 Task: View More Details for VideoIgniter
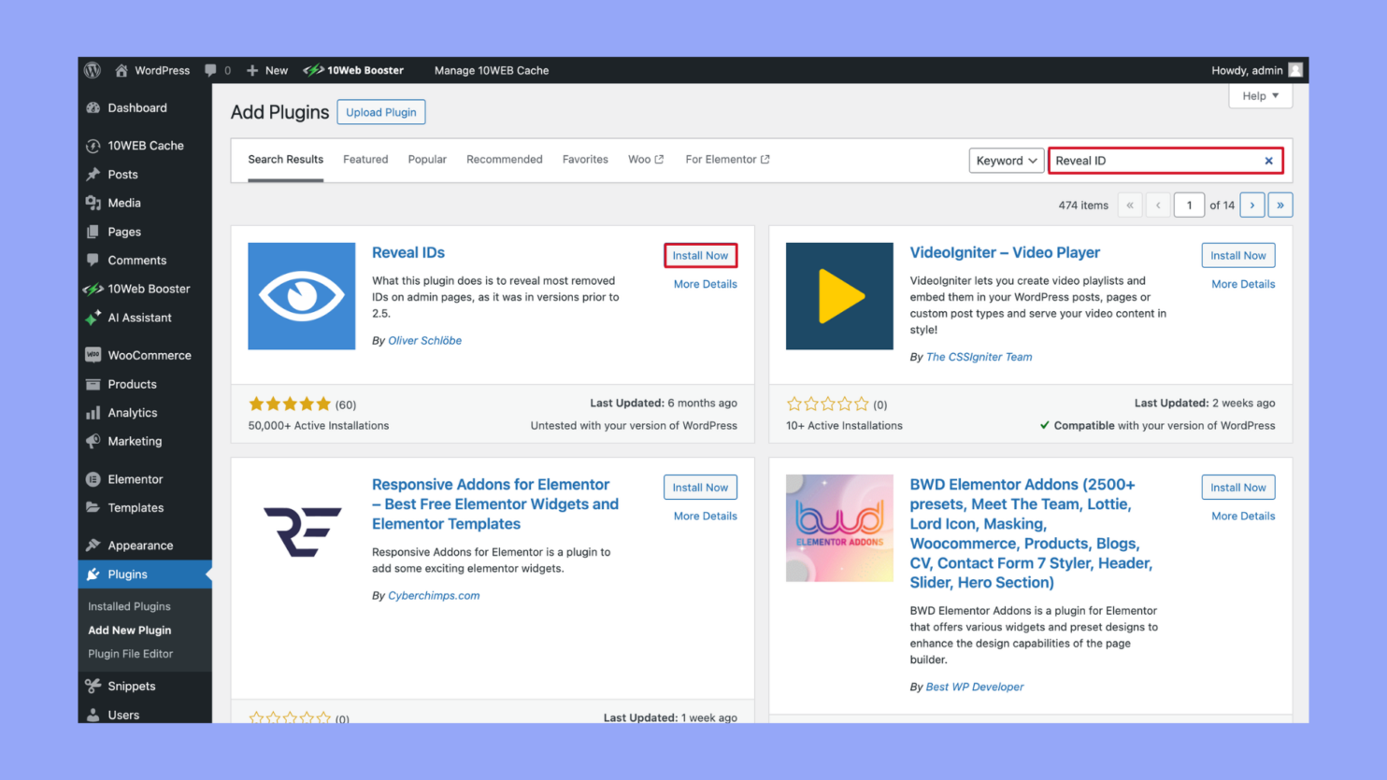[x=1242, y=283]
